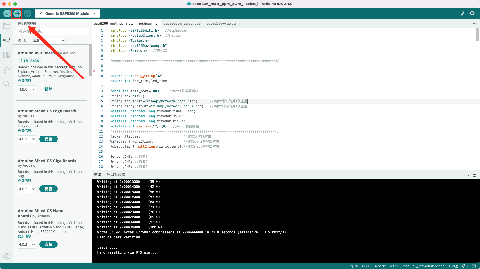
Task: Click the code editor vertical scrollbar thumb
Action: click(477, 34)
